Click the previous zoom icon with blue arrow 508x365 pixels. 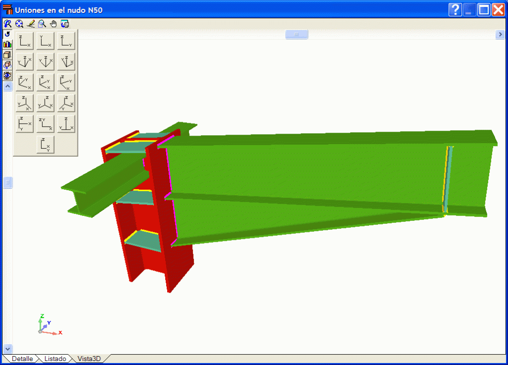tap(7, 24)
